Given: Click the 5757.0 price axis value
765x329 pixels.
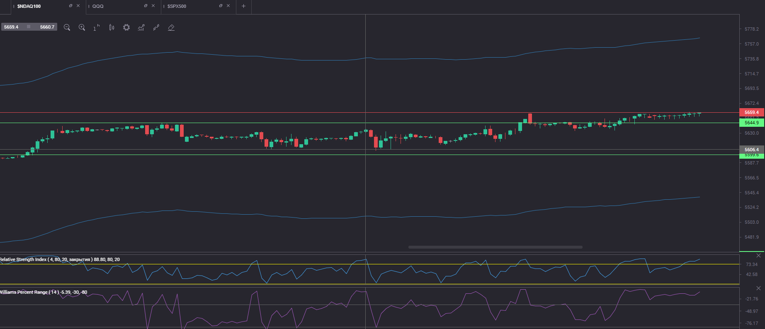Looking at the screenshot, I should point(751,44).
